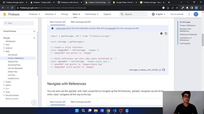Expand Android tree item
This screenshot has height=114, width=204.
point(4,48)
